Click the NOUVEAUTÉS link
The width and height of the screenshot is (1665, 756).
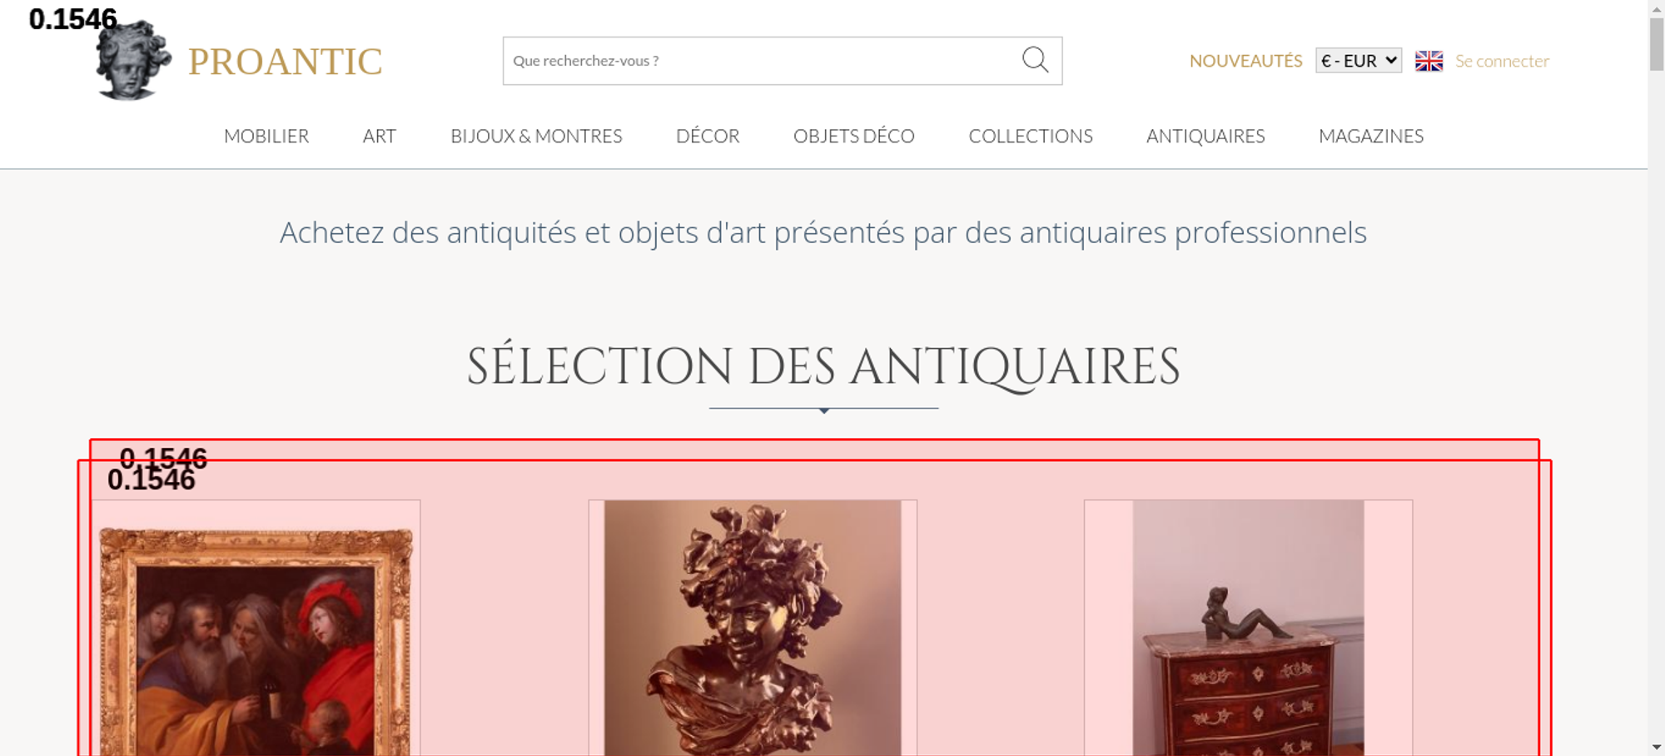[1245, 61]
